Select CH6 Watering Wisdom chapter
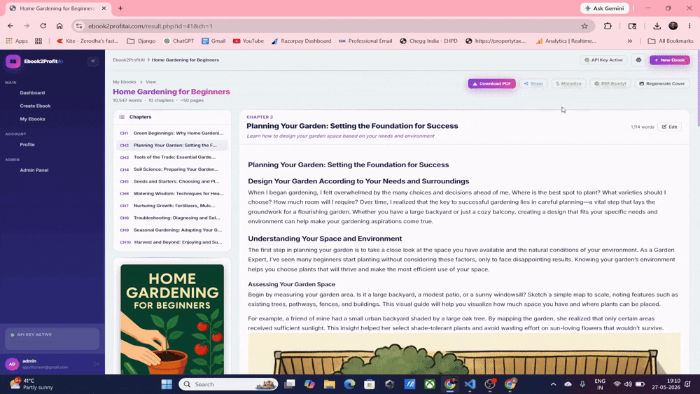This screenshot has width=700, height=394. click(x=172, y=194)
